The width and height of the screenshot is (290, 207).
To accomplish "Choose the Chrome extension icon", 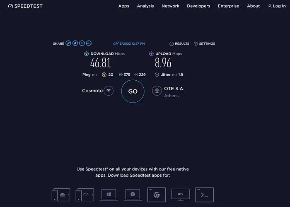I will click(x=157, y=194).
